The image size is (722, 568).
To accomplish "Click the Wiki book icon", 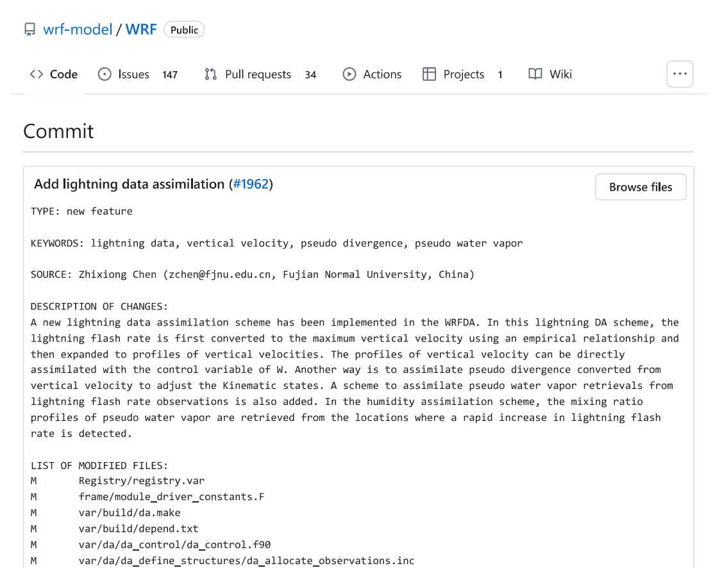I will click(x=535, y=74).
